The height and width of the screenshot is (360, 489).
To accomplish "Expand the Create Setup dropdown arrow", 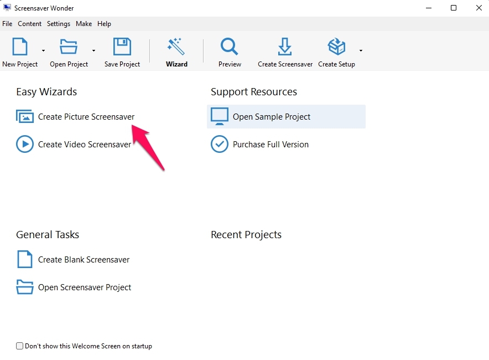I will coord(361,50).
